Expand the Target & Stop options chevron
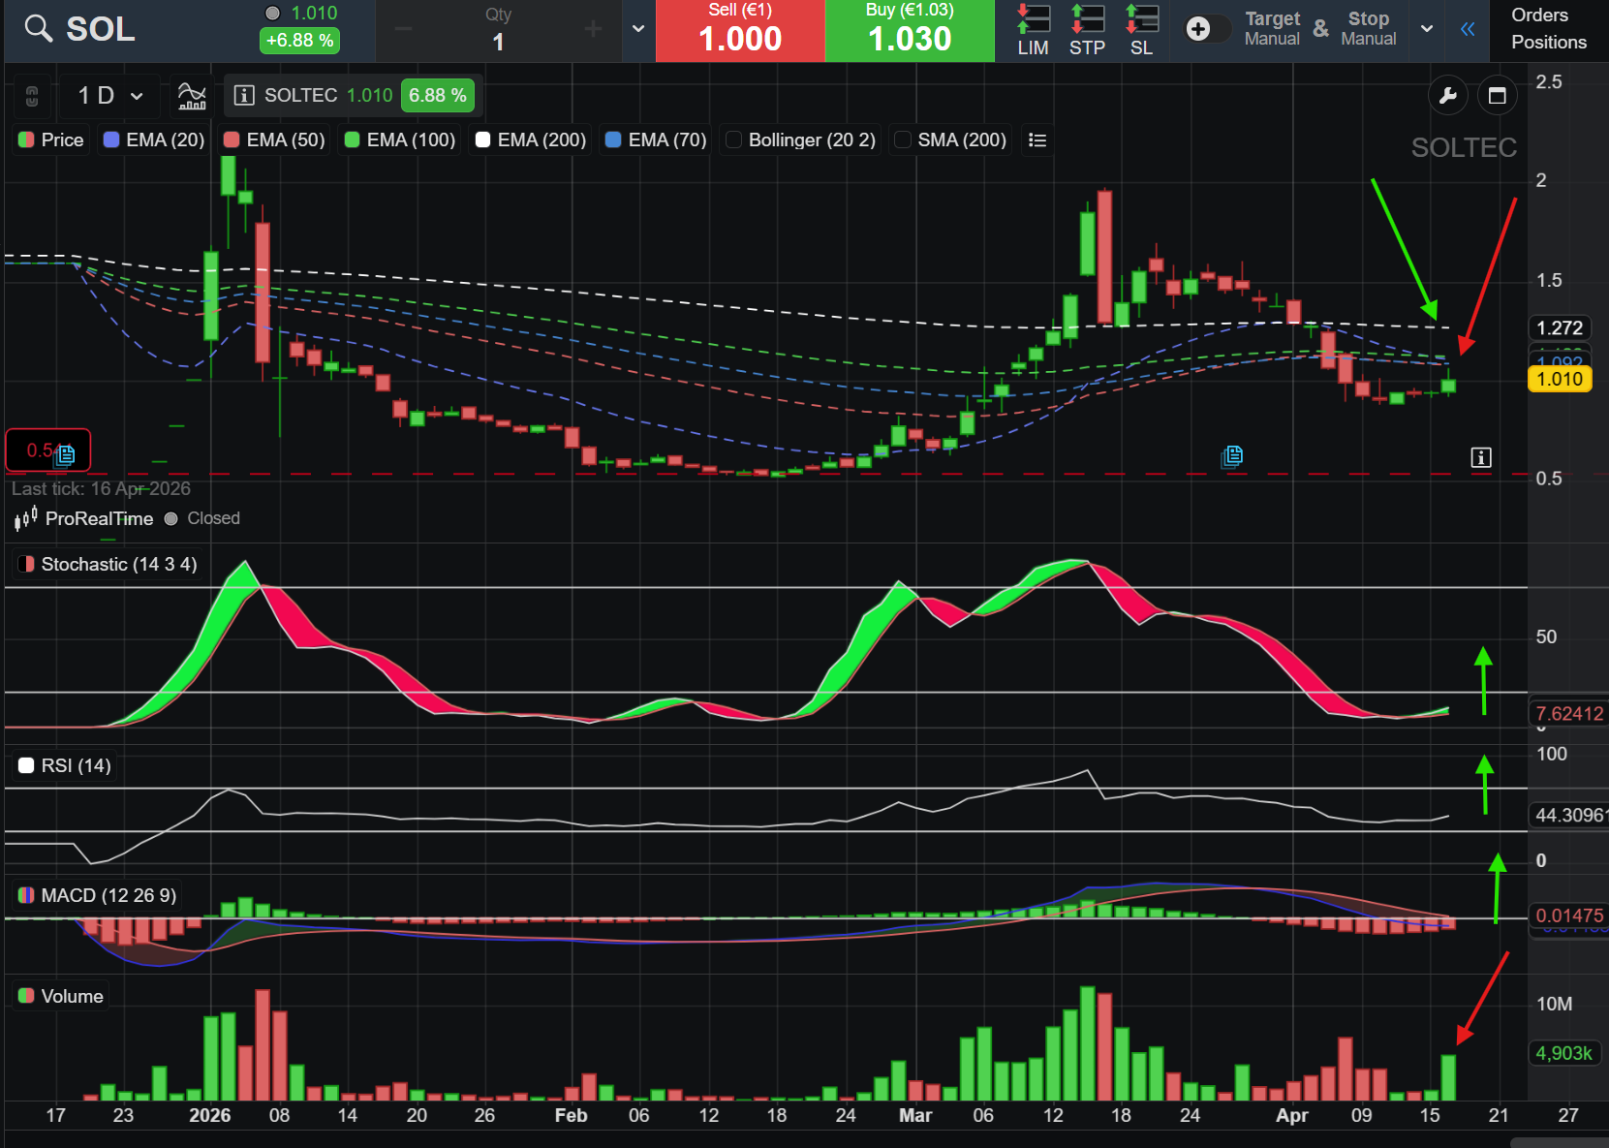The width and height of the screenshot is (1609, 1148). 1427,29
